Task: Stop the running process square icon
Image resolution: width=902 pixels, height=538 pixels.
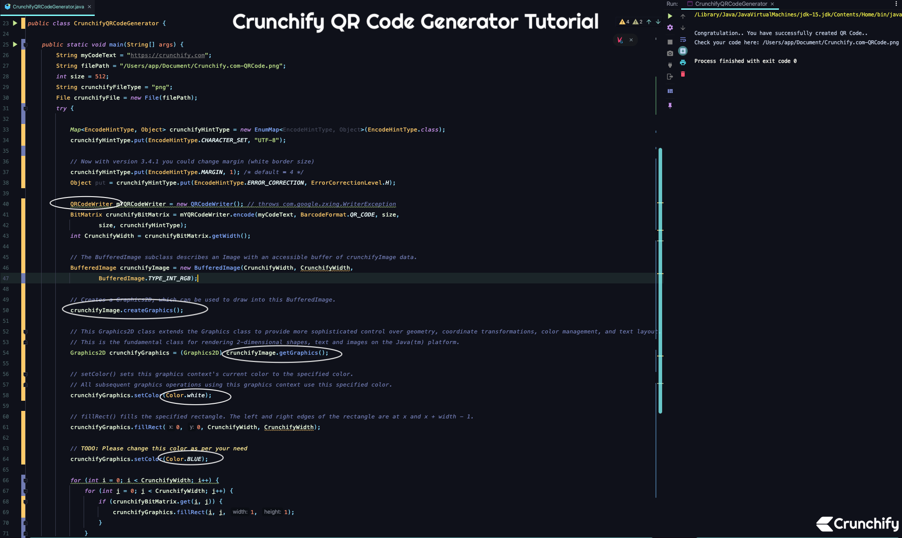Action: 670,42
